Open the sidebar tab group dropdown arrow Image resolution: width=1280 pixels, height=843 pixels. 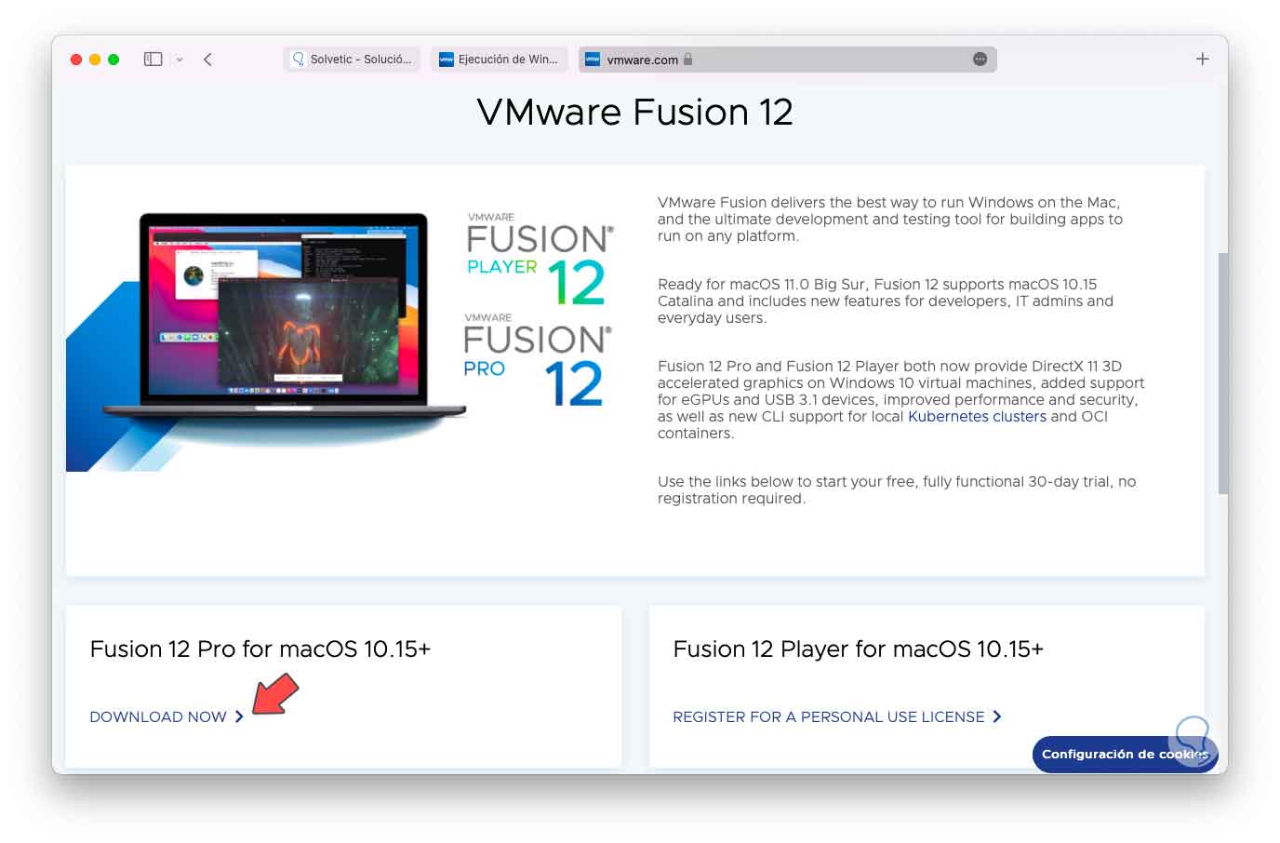[180, 60]
